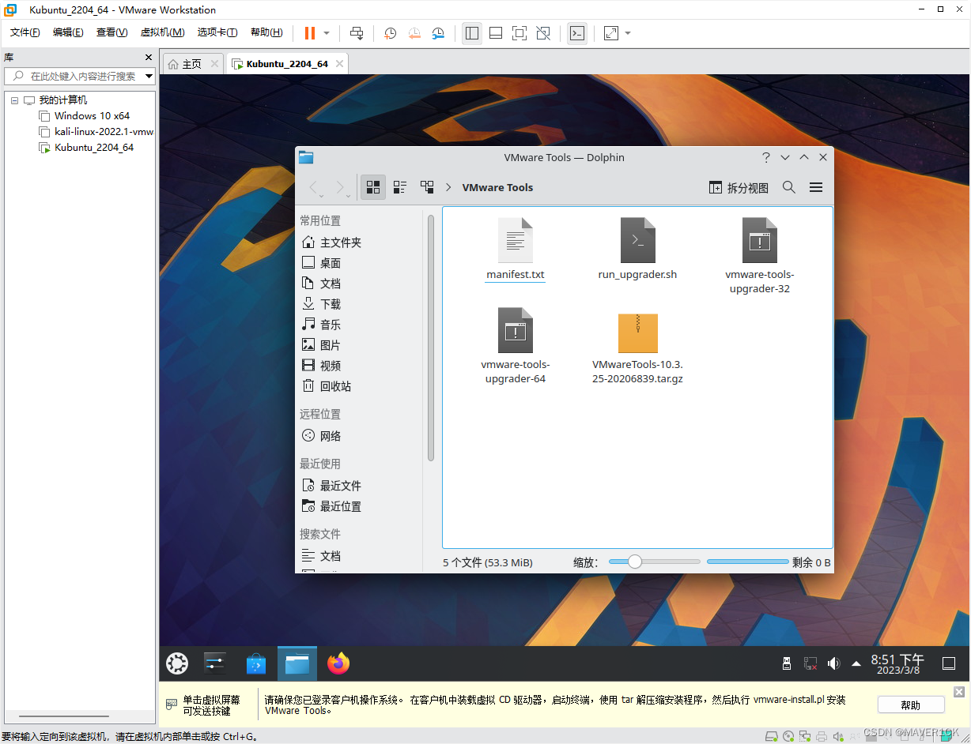Toggle Unity mode icon
This screenshot has width=971, height=744.
543,33
